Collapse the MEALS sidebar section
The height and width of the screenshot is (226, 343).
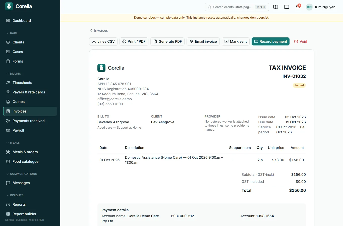pos(13,143)
